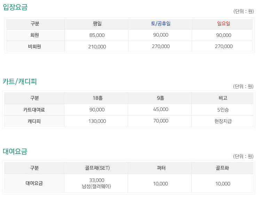Click member weekday fee 85,000

point(97,35)
